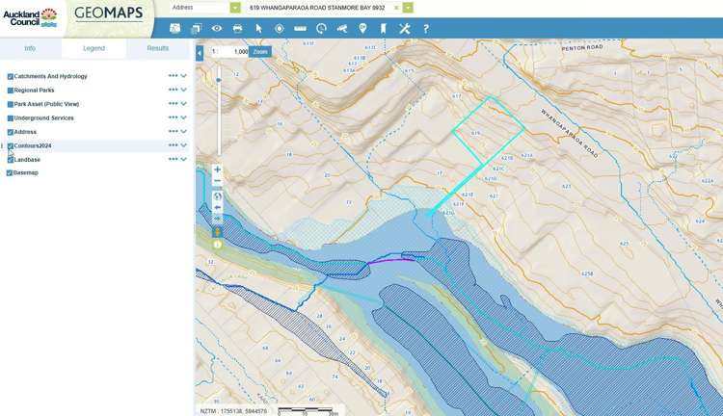Open the Address search type dropdown

(x=235, y=8)
